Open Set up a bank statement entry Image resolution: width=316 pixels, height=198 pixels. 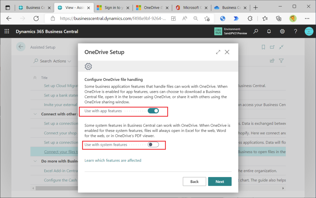tap(61, 95)
